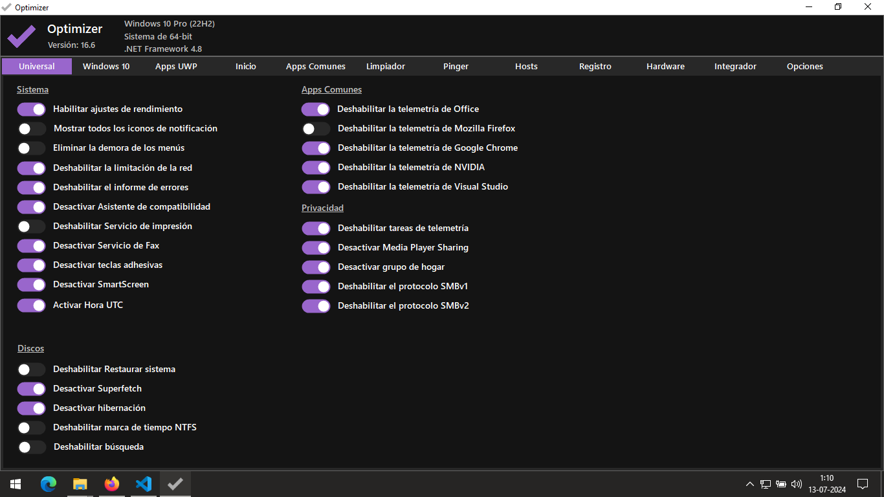Click the Deshabilitar Servicio de impresión label

click(122, 226)
